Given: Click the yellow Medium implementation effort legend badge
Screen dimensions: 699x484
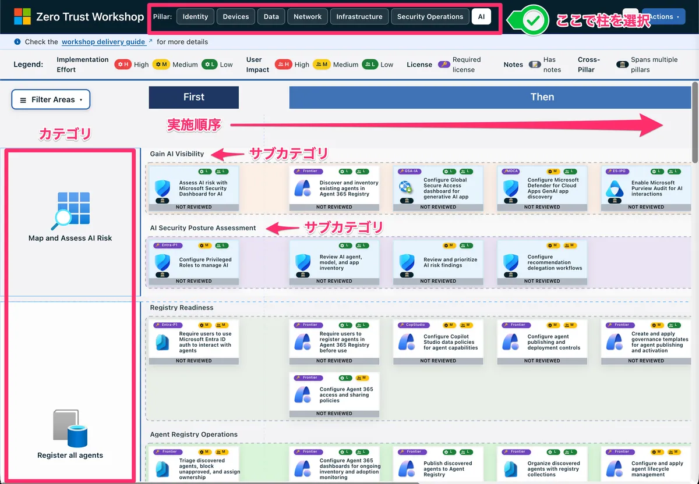Looking at the screenshot, I should [x=161, y=65].
